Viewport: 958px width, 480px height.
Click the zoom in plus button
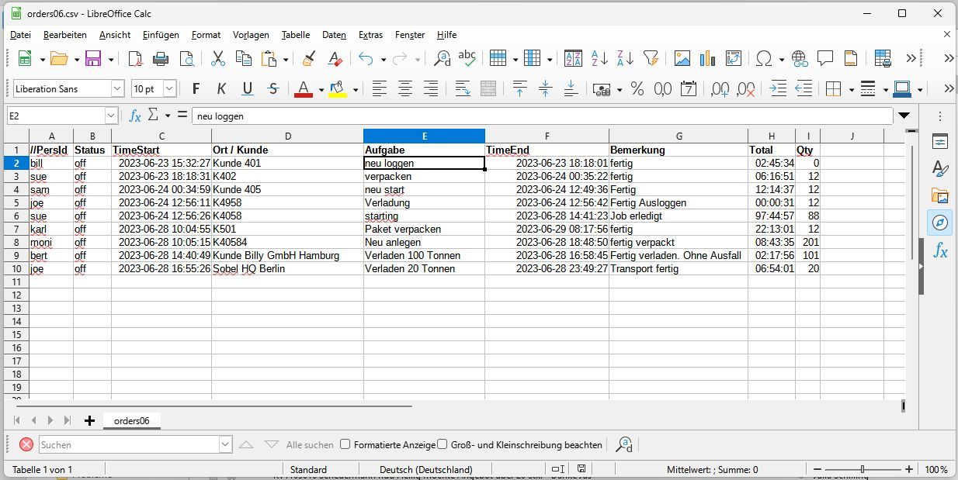909,469
